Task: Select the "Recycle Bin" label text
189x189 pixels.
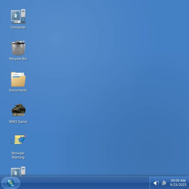Action: click(18, 59)
